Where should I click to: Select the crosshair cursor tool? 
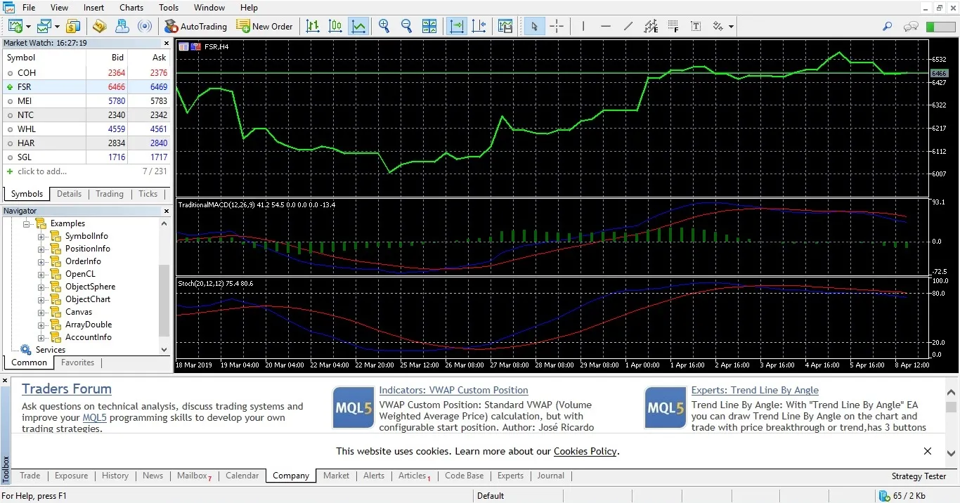tap(557, 26)
